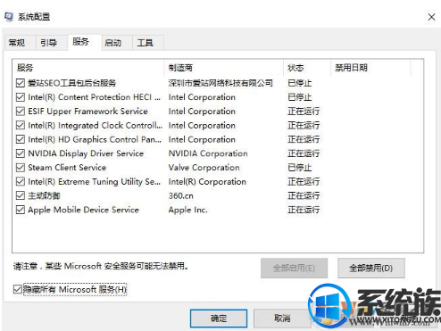The image size is (441, 331).
Task: Toggle Intel(R) Integrated Clock Controller checkbox
Action: click(21, 125)
